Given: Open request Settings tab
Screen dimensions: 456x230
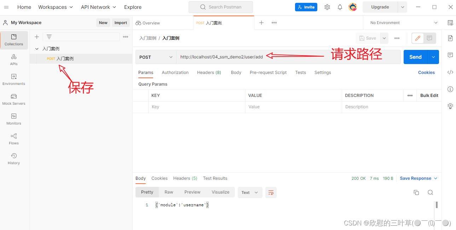Looking at the screenshot, I should pos(323,73).
